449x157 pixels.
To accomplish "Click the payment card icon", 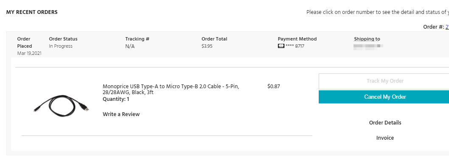I will coord(281,46).
